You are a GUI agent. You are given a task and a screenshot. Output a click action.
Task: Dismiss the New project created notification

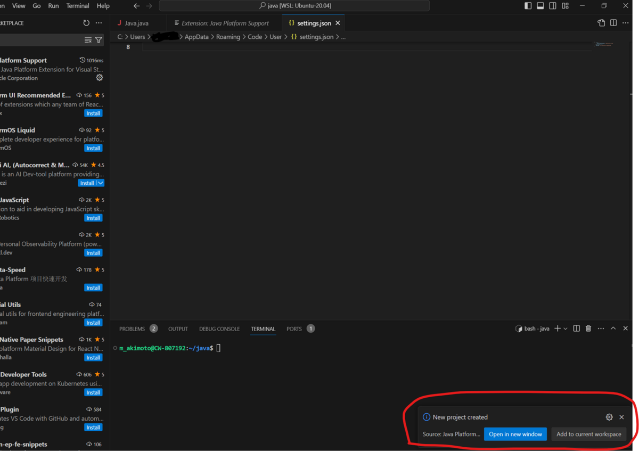(621, 417)
